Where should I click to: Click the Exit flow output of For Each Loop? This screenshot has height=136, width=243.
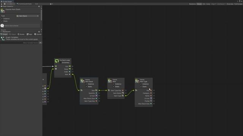pos(73,66)
